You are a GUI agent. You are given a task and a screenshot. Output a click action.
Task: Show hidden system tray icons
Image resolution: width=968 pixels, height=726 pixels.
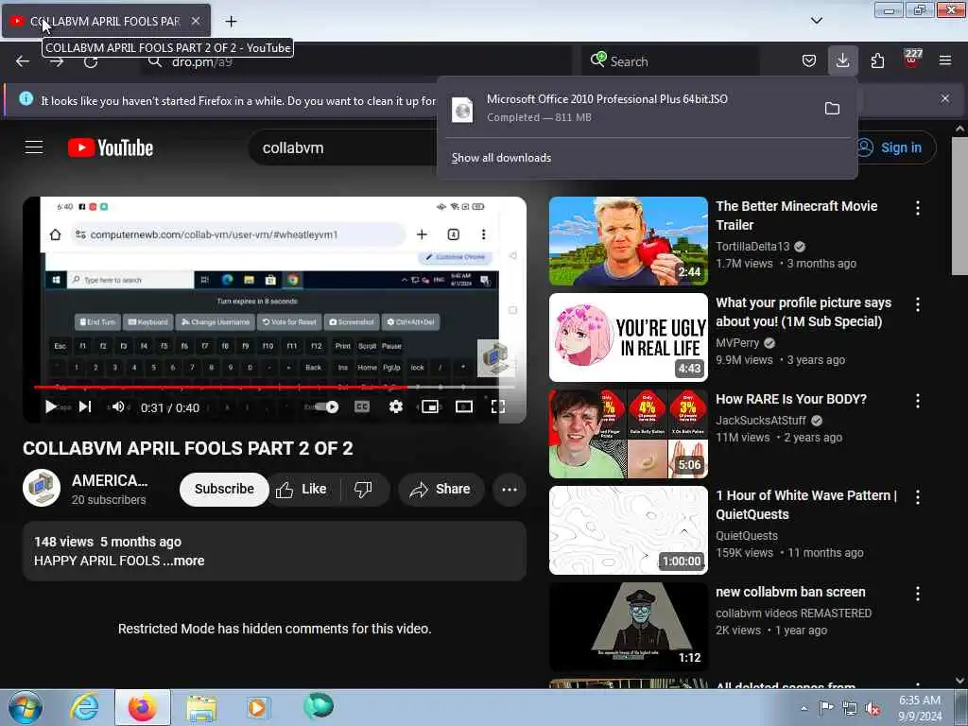tap(804, 709)
